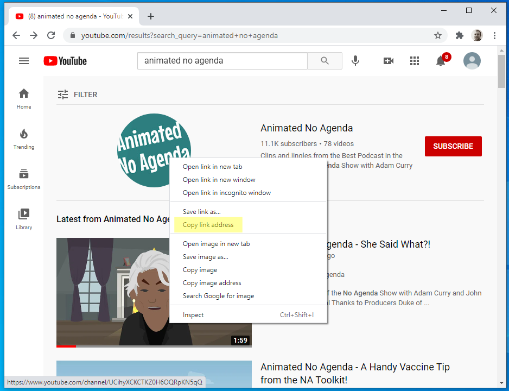Viewport: 509px width, 391px height.
Task: Choose Open link in new tab
Action: [249, 167]
